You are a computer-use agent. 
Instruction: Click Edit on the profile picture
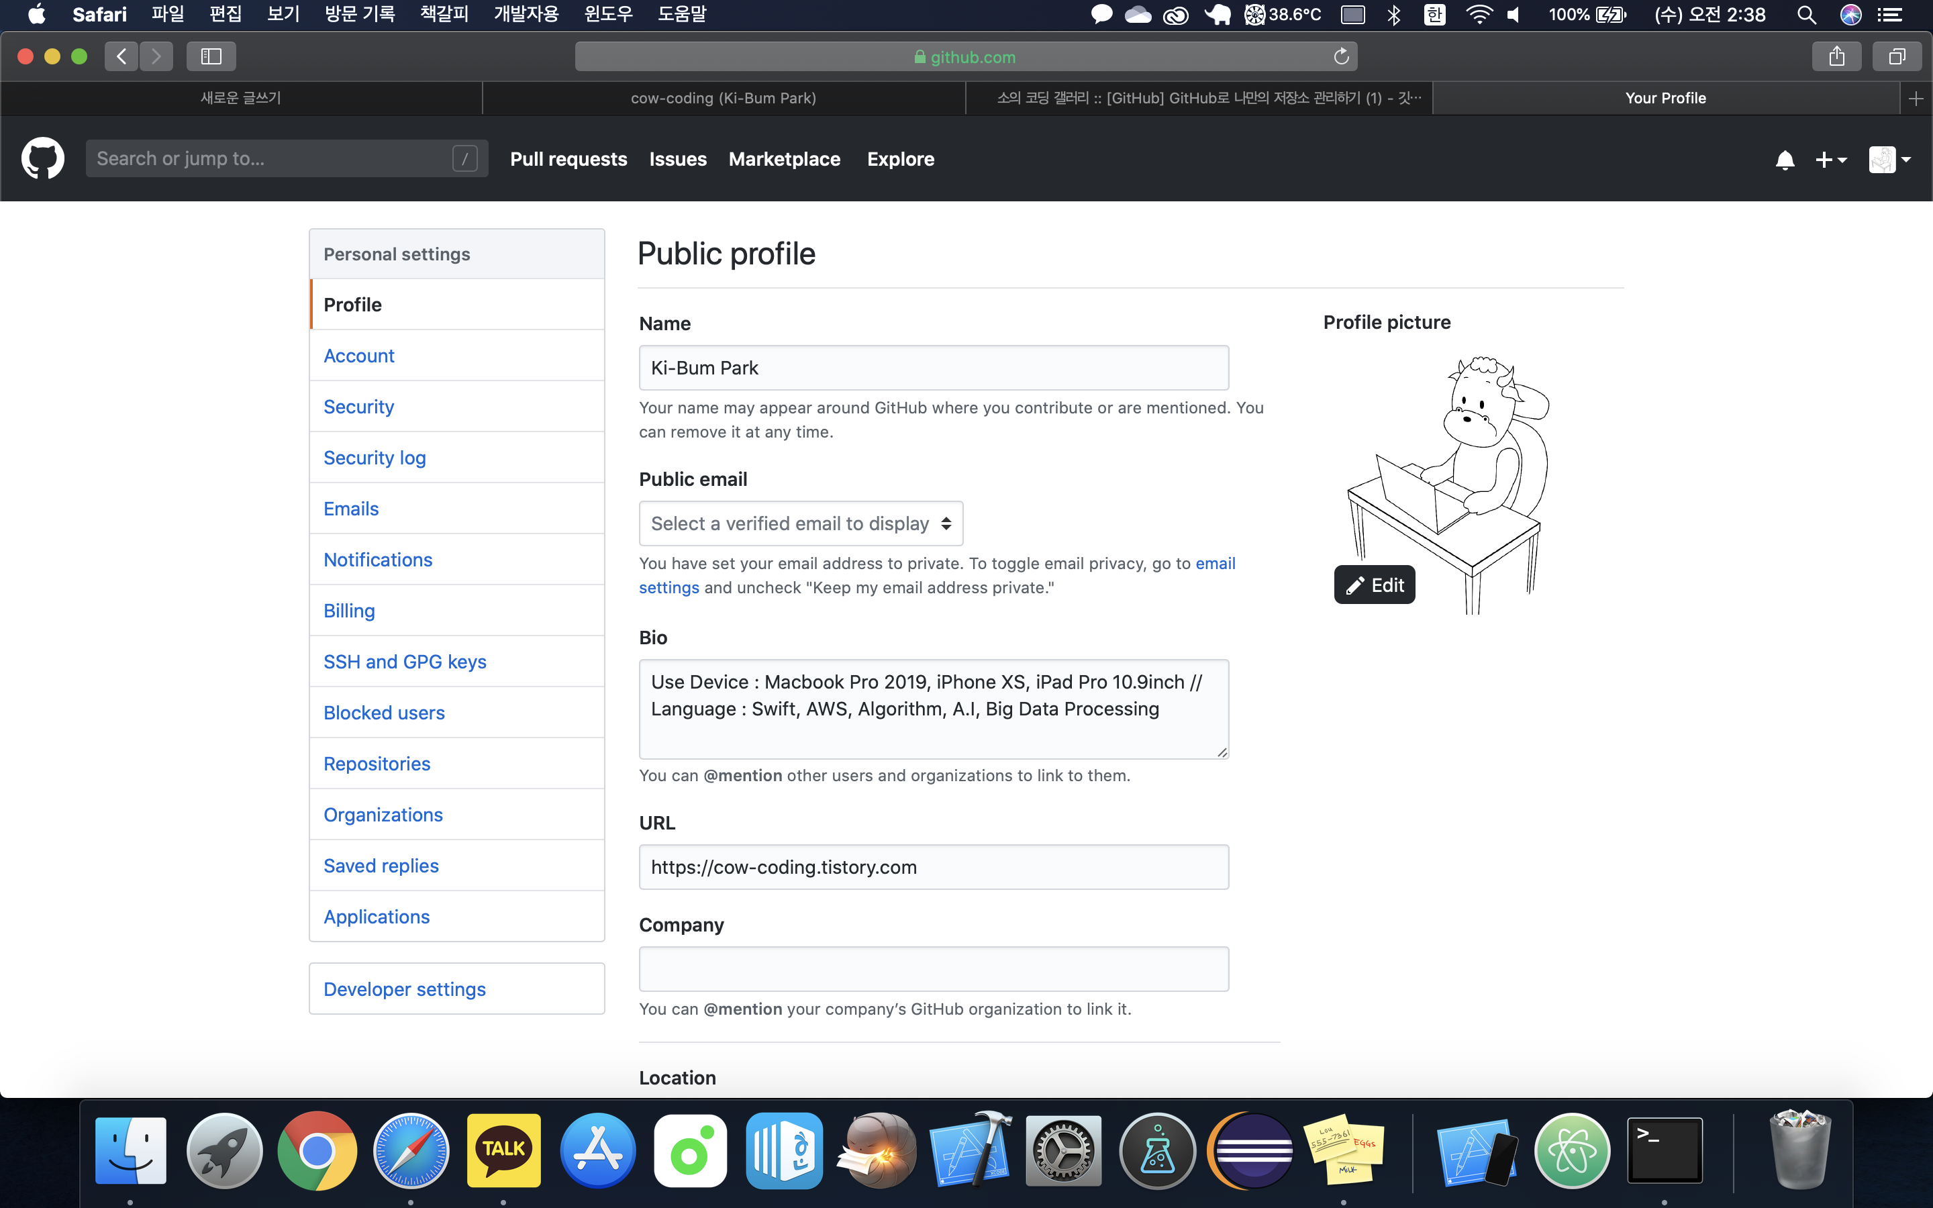click(x=1374, y=585)
